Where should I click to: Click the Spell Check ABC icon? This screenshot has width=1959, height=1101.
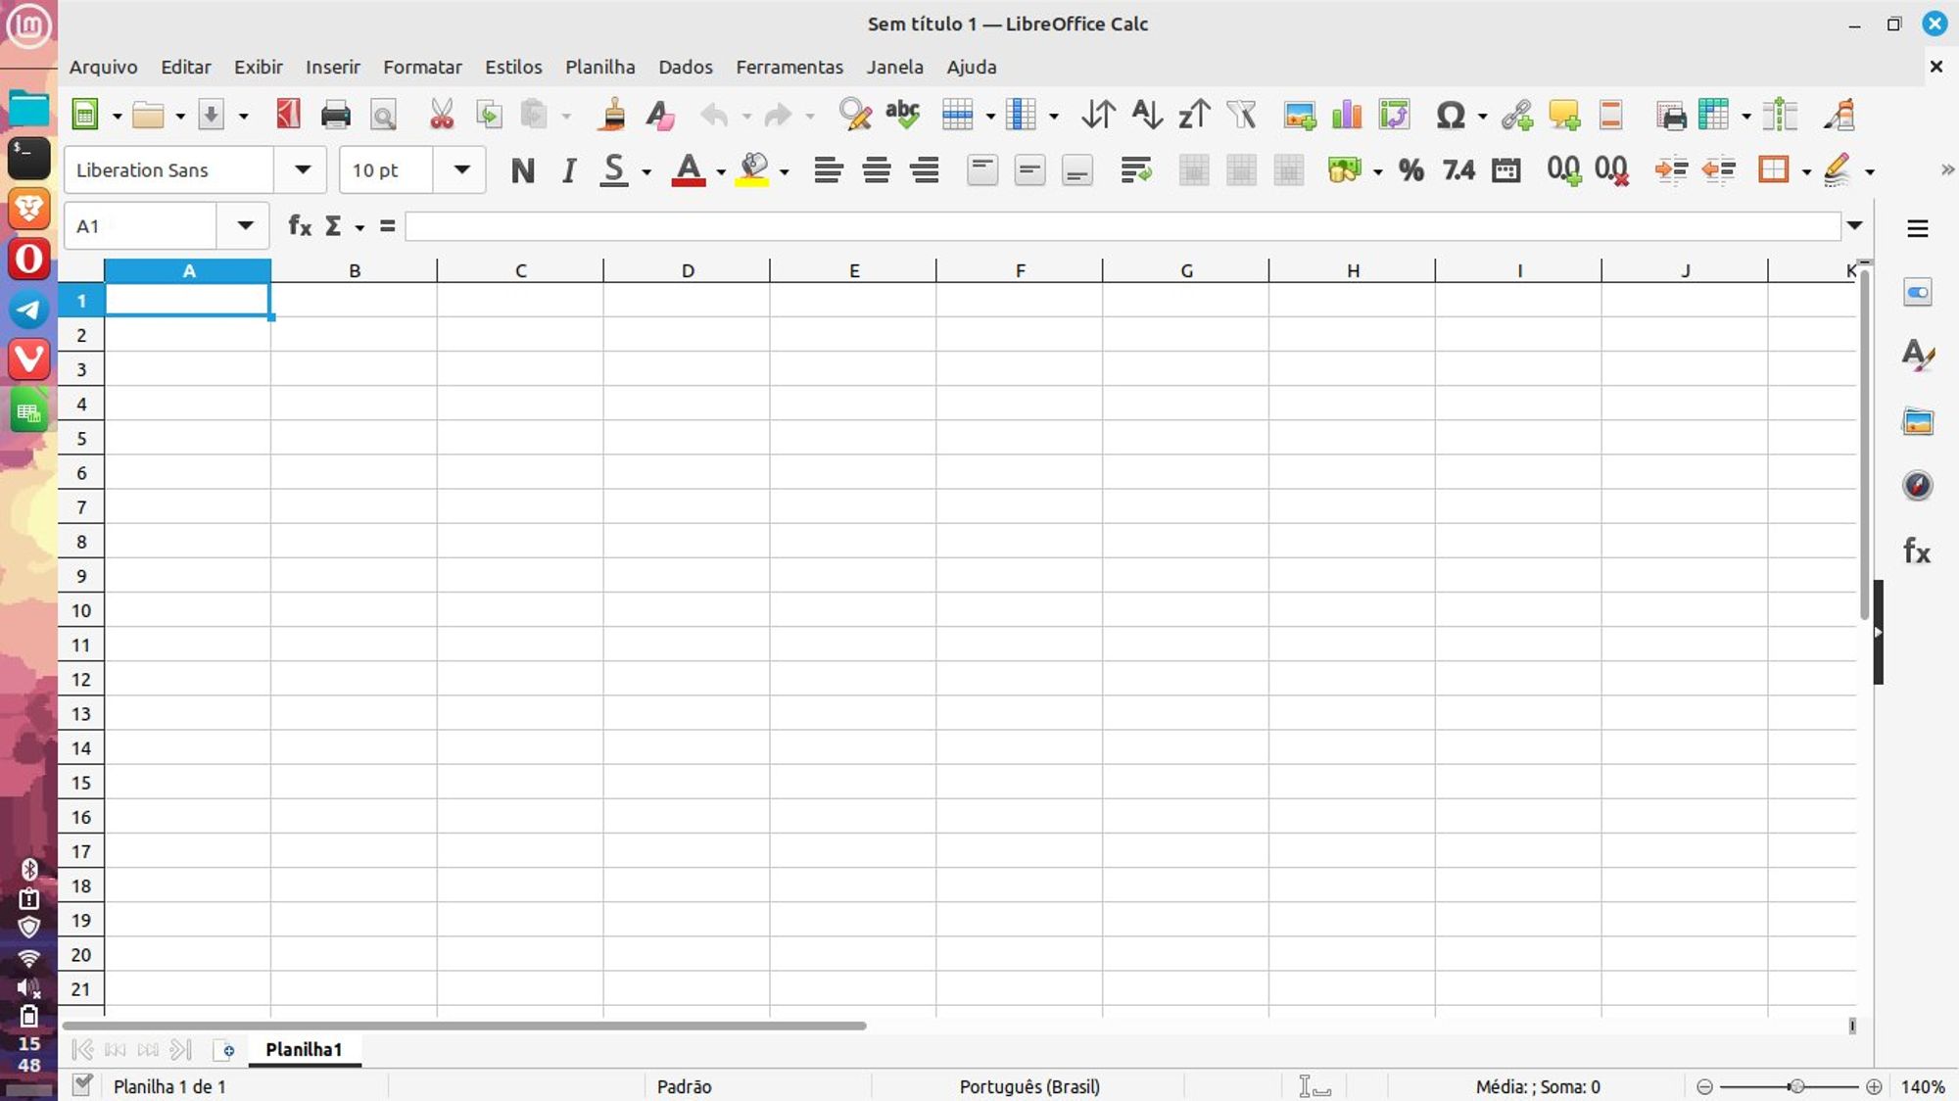tap(901, 115)
